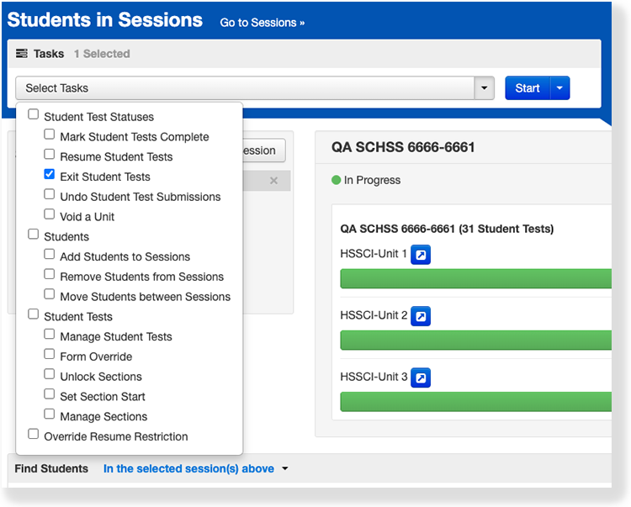Remove the selected session with X icon
This screenshot has width=631, height=507.
coord(273,181)
